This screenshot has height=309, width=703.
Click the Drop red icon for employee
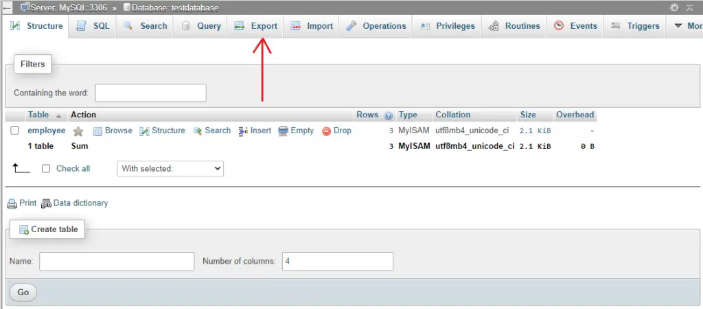click(x=326, y=131)
